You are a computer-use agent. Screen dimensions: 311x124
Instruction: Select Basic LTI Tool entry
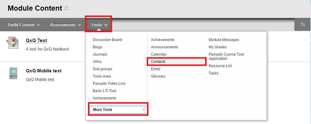[104, 91]
